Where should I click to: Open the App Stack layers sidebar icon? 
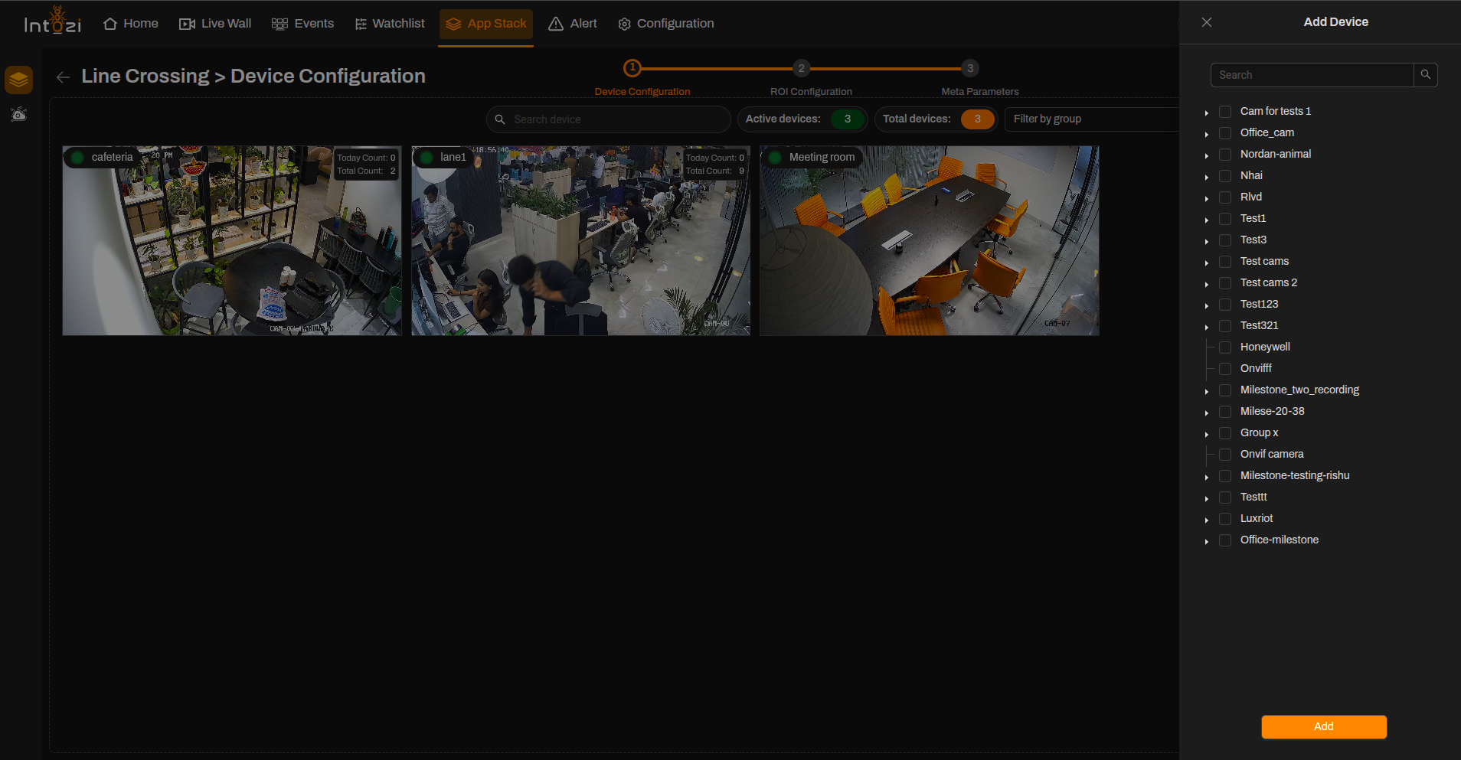(x=18, y=80)
